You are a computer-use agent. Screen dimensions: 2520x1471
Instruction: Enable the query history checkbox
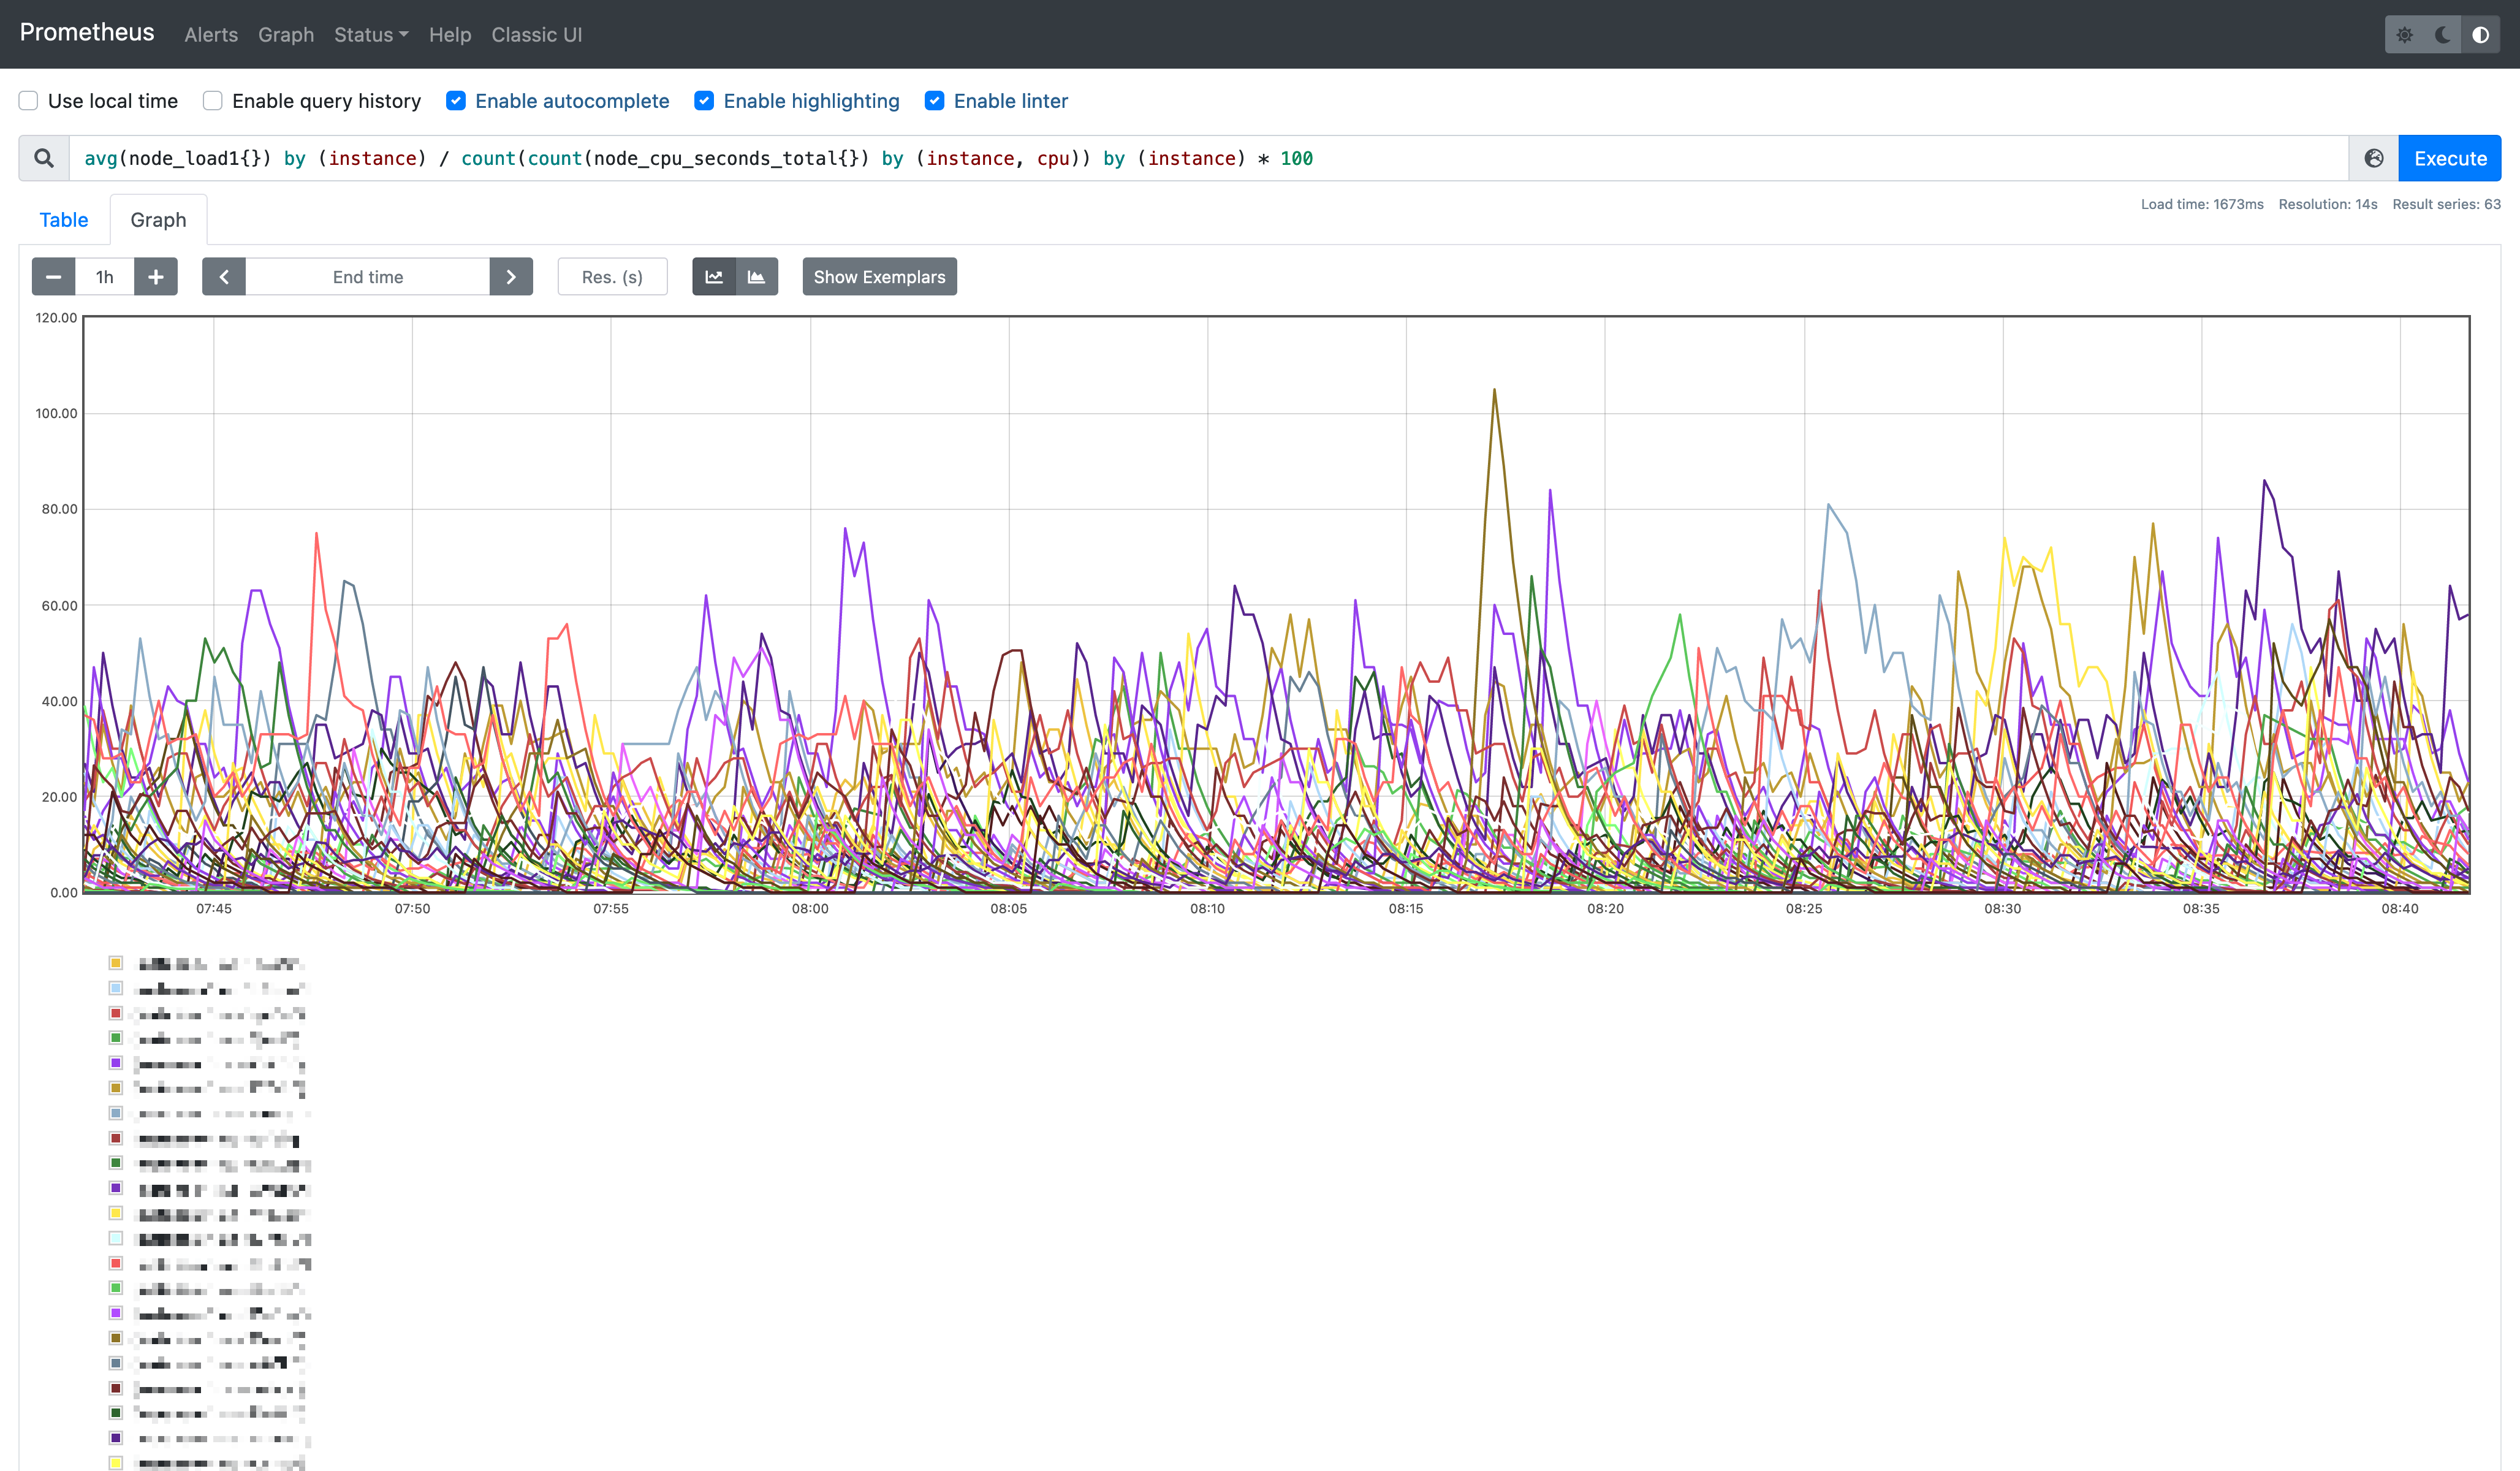click(x=212, y=100)
